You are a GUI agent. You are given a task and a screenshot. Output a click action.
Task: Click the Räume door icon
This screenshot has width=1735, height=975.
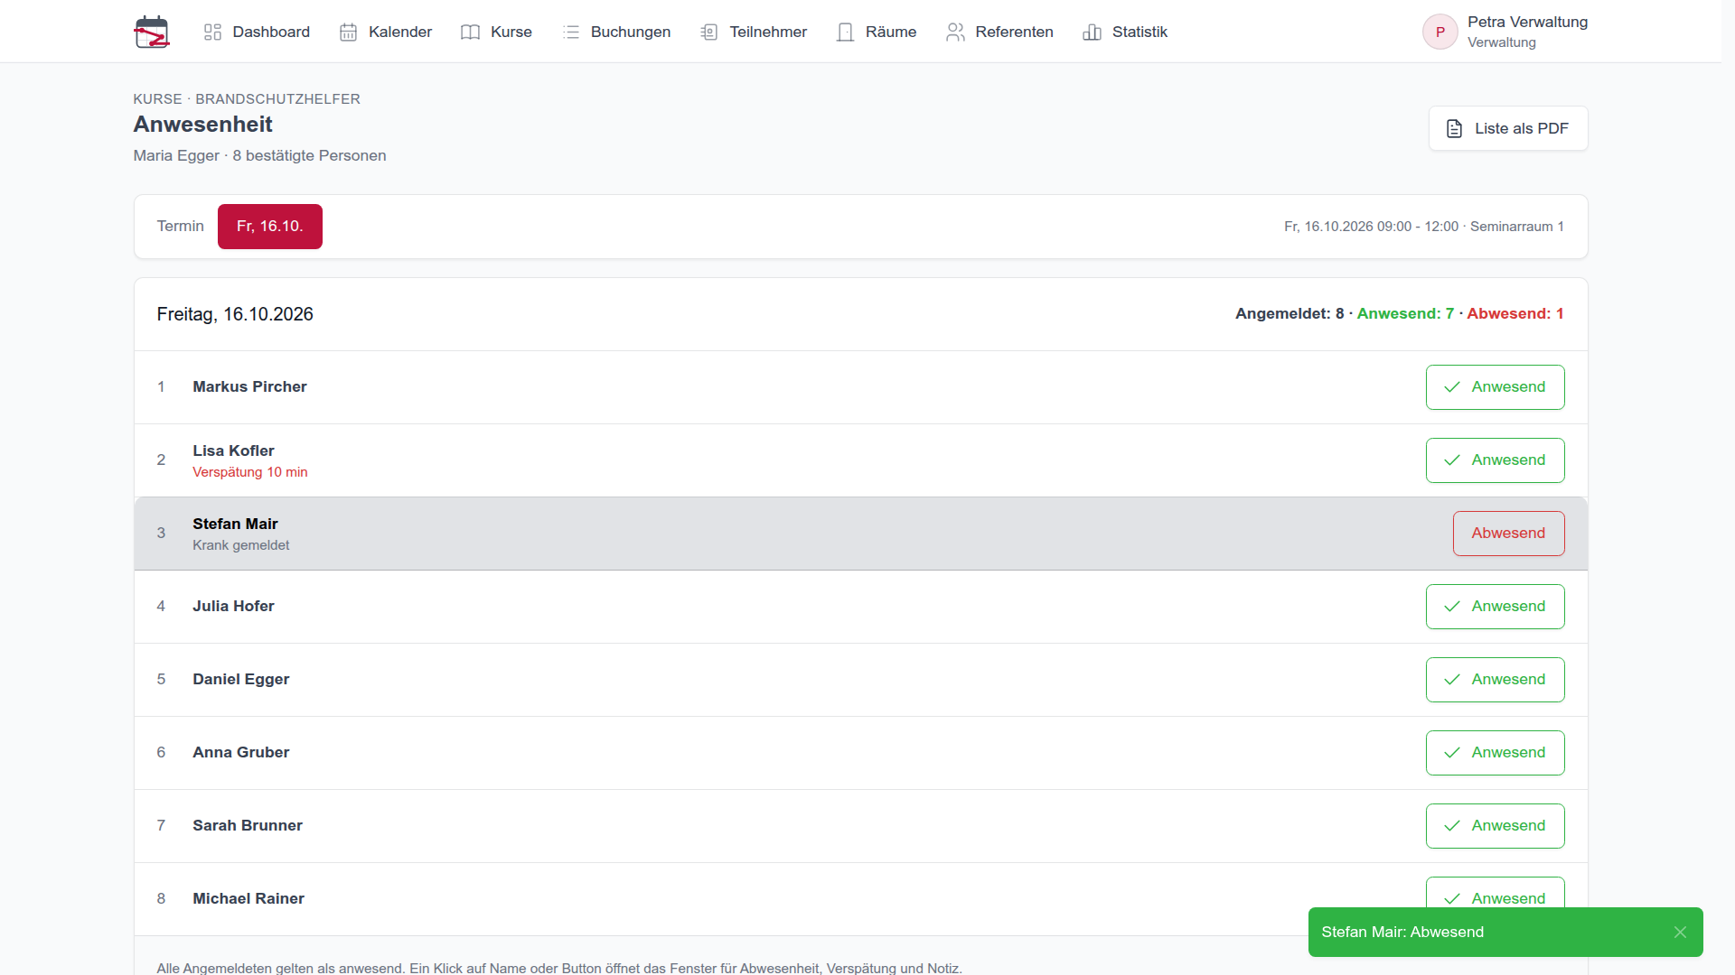845,32
